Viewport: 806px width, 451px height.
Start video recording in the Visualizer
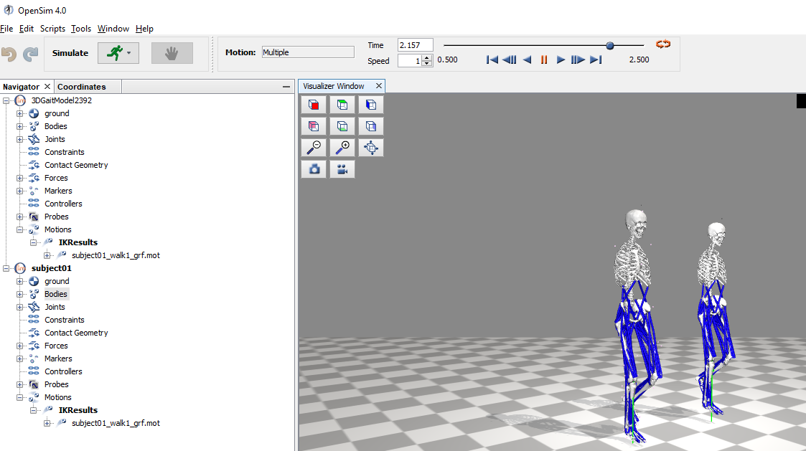(x=342, y=168)
